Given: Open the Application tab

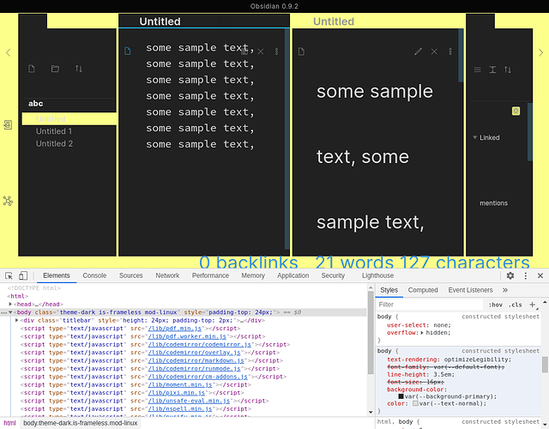Looking at the screenshot, I should click(x=293, y=275).
